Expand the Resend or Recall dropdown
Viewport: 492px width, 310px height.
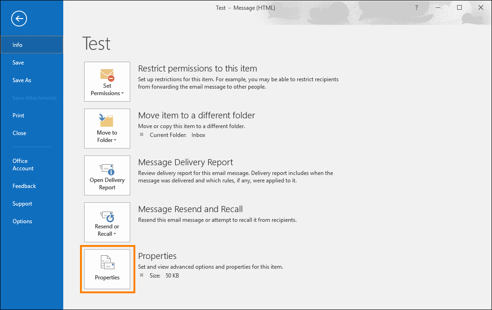pyautogui.click(x=107, y=222)
